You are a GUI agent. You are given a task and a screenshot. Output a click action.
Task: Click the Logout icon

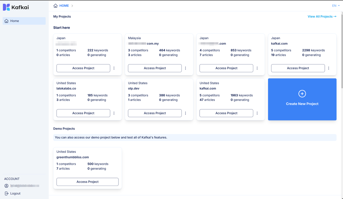(6, 193)
